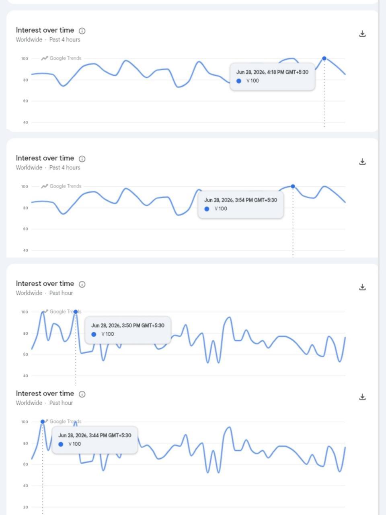Screen dimensions: 386x515
Task: Click the Google Trends logo on second chart
Action: (x=61, y=186)
